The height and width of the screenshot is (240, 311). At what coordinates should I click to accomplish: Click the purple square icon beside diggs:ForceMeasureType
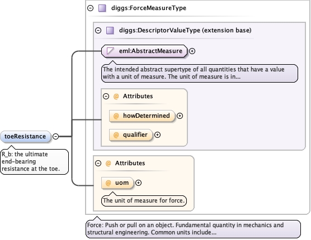click(x=102, y=8)
